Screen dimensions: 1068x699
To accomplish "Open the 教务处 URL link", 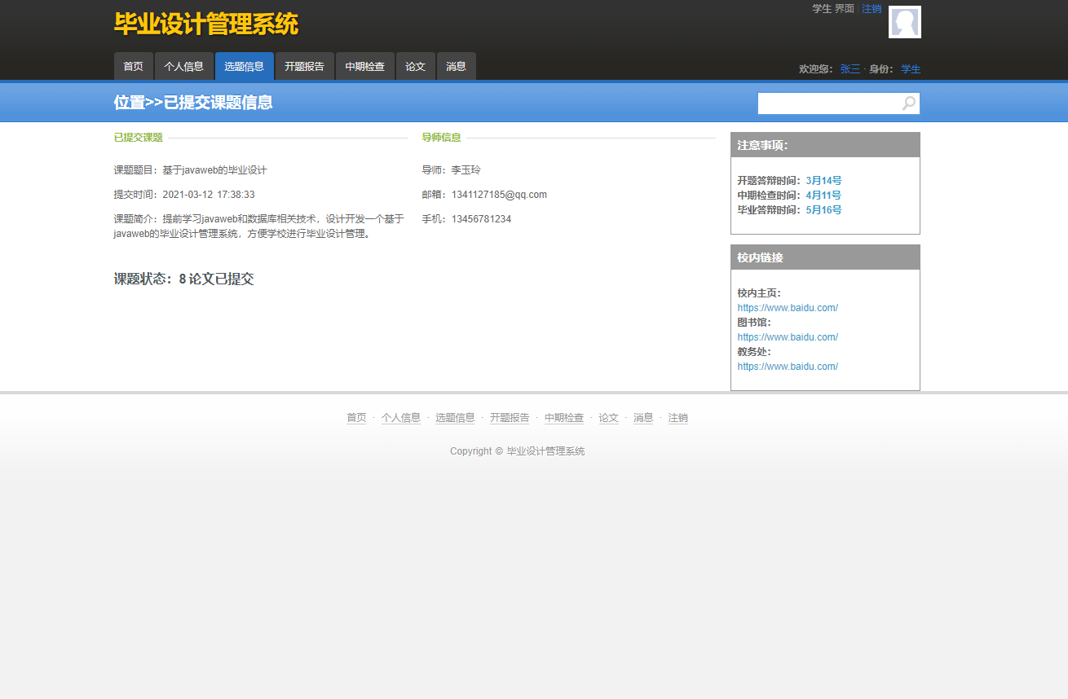I will (x=788, y=367).
